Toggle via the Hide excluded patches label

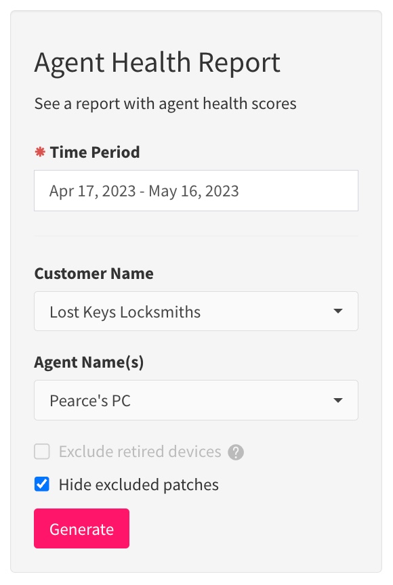pyautogui.click(x=138, y=485)
